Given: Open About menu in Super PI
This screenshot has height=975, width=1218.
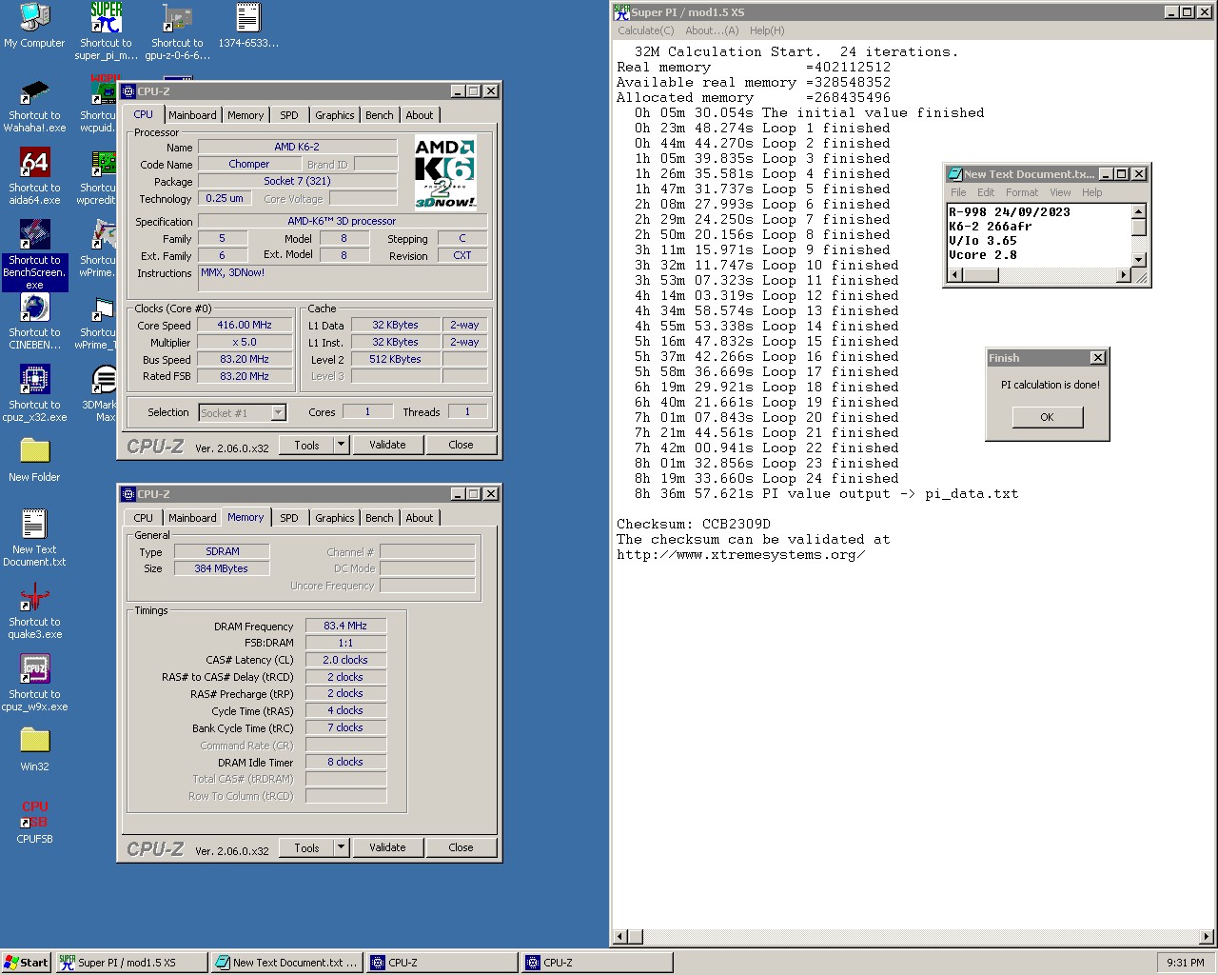Looking at the screenshot, I should click(712, 30).
